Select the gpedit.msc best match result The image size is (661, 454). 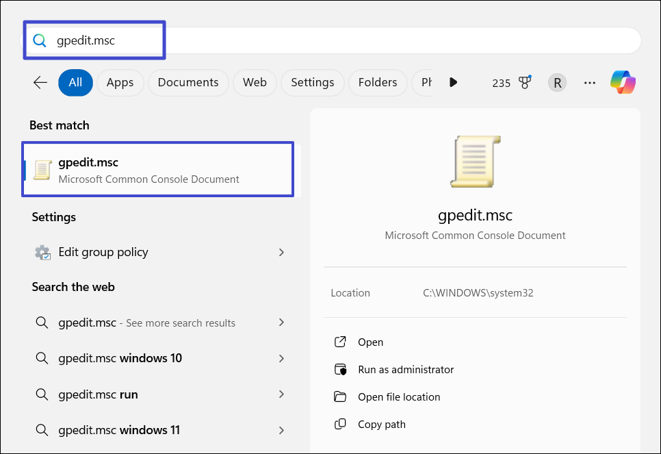(x=157, y=170)
